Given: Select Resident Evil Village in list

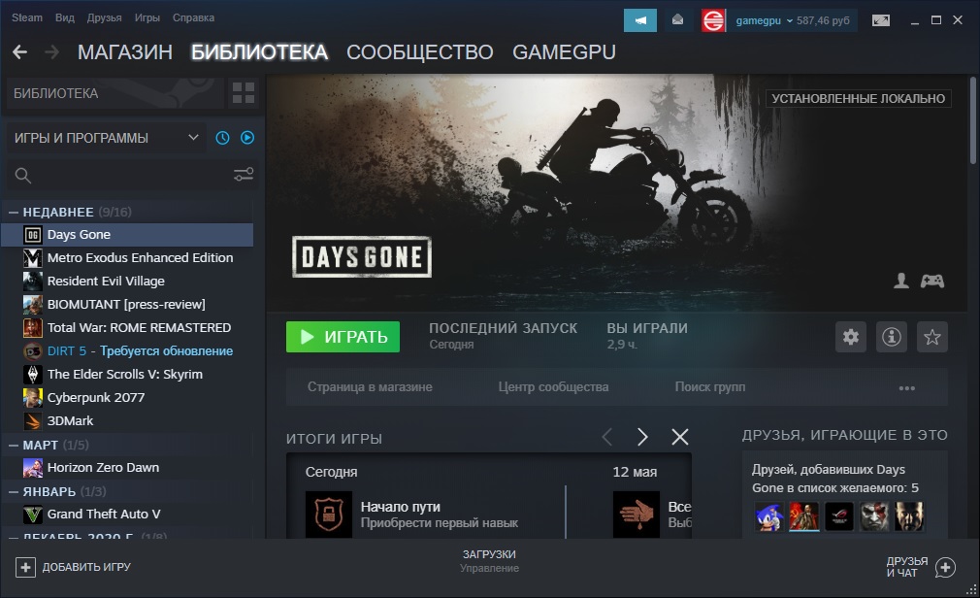Looking at the screenshot, I should pos(128,281).
